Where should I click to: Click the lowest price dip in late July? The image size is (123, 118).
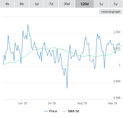[x=67, y=88]
